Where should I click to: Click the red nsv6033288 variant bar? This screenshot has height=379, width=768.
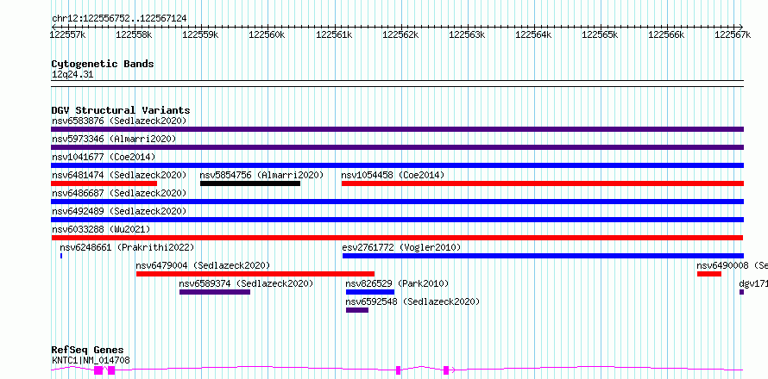(397, 238)
